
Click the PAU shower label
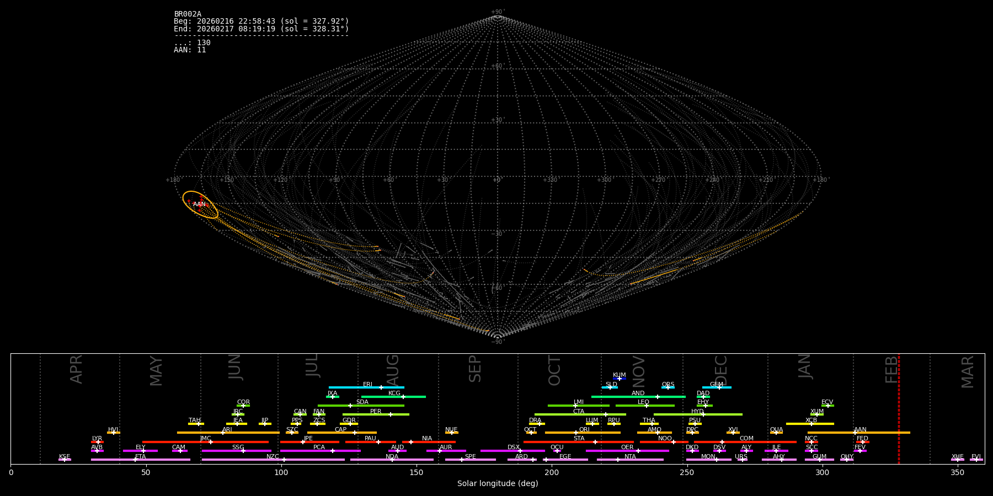[x=370, y=439]
